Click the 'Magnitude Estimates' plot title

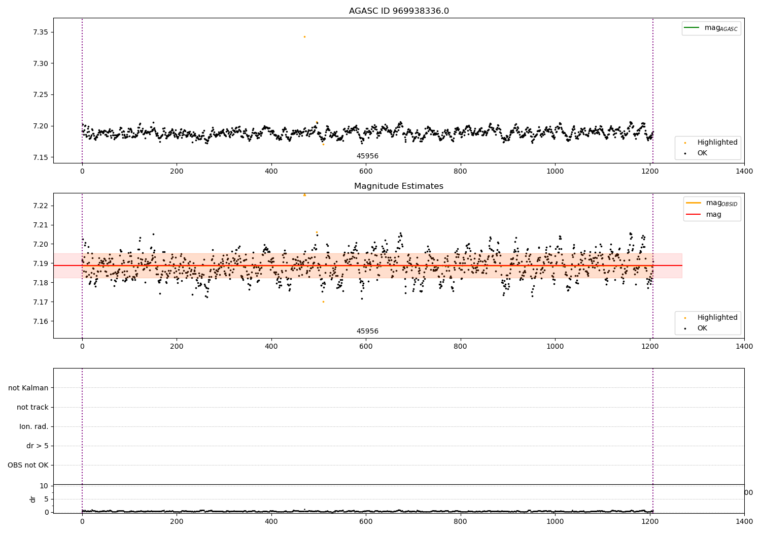[399, 186]
